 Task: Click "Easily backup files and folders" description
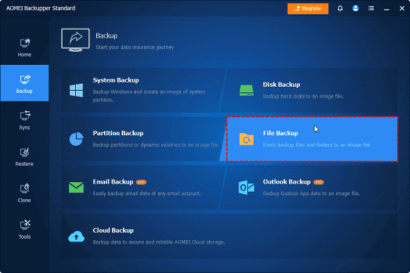coord(317,145)
